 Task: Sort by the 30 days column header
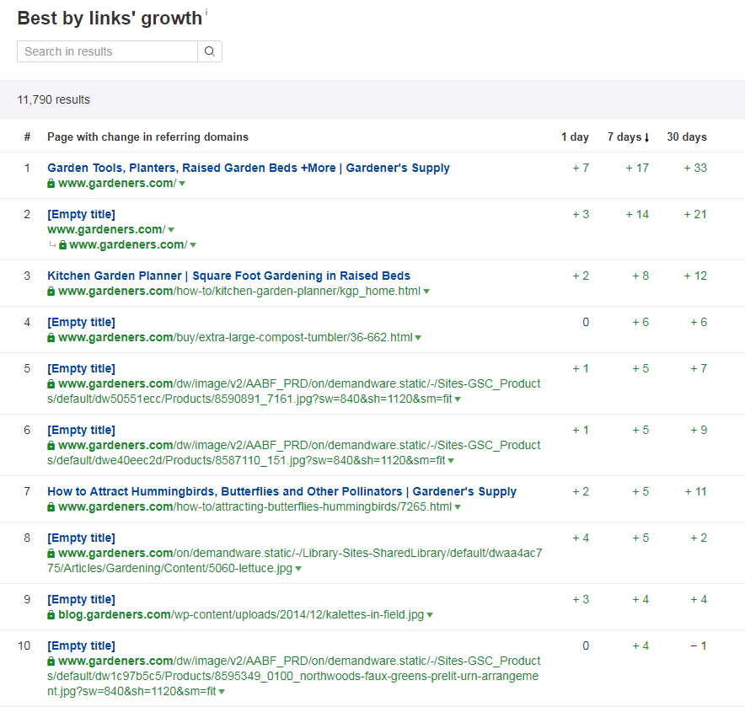(x=687, y=137)
